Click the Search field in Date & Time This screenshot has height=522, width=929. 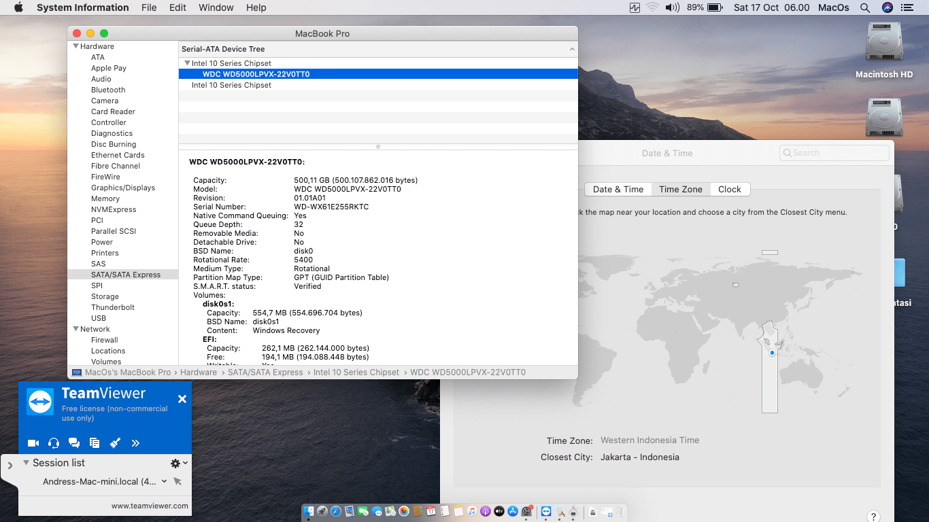(x=834, y=153)
